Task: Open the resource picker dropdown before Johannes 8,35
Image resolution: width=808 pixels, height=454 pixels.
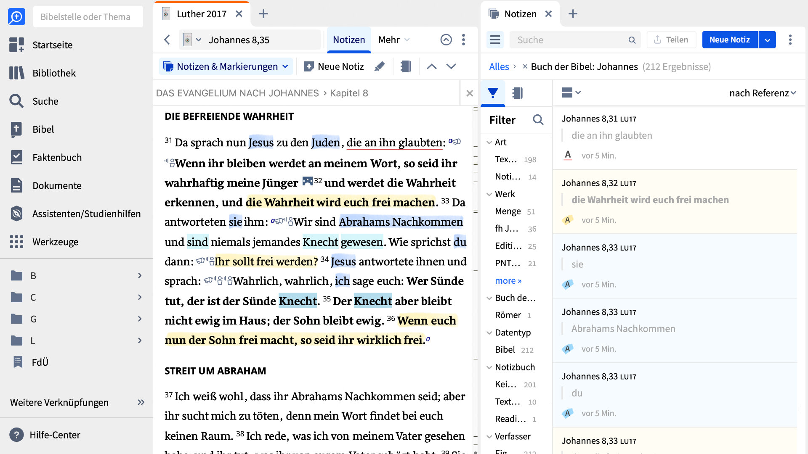Action: pos(193,40)
